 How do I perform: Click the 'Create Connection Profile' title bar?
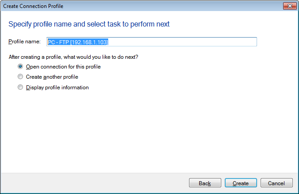click(x=132, y=5)
